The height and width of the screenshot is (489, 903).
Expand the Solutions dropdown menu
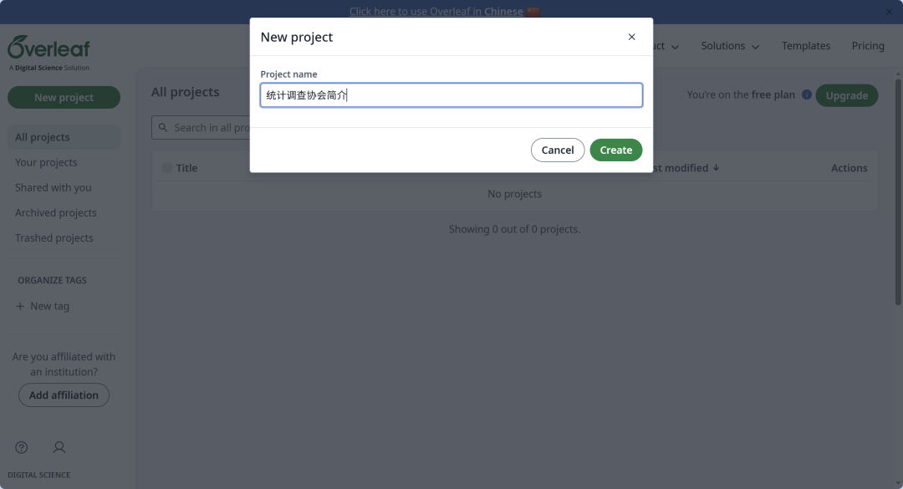730,46
